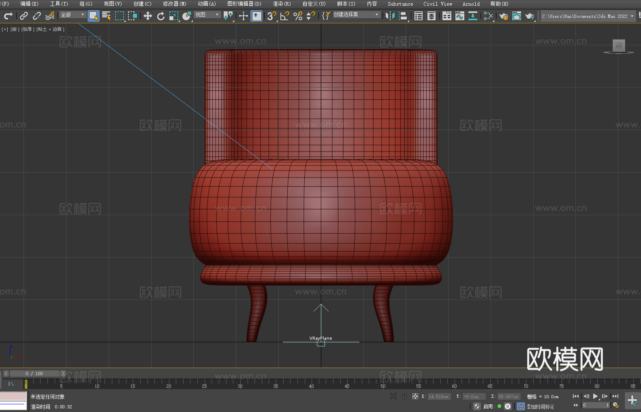Click the X coordinate field
This screenshot has height=412, width=641.
coord(439,397)
